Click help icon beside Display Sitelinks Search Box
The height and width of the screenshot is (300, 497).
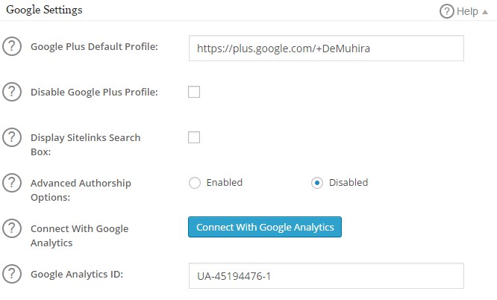click(x=12, y=137)
